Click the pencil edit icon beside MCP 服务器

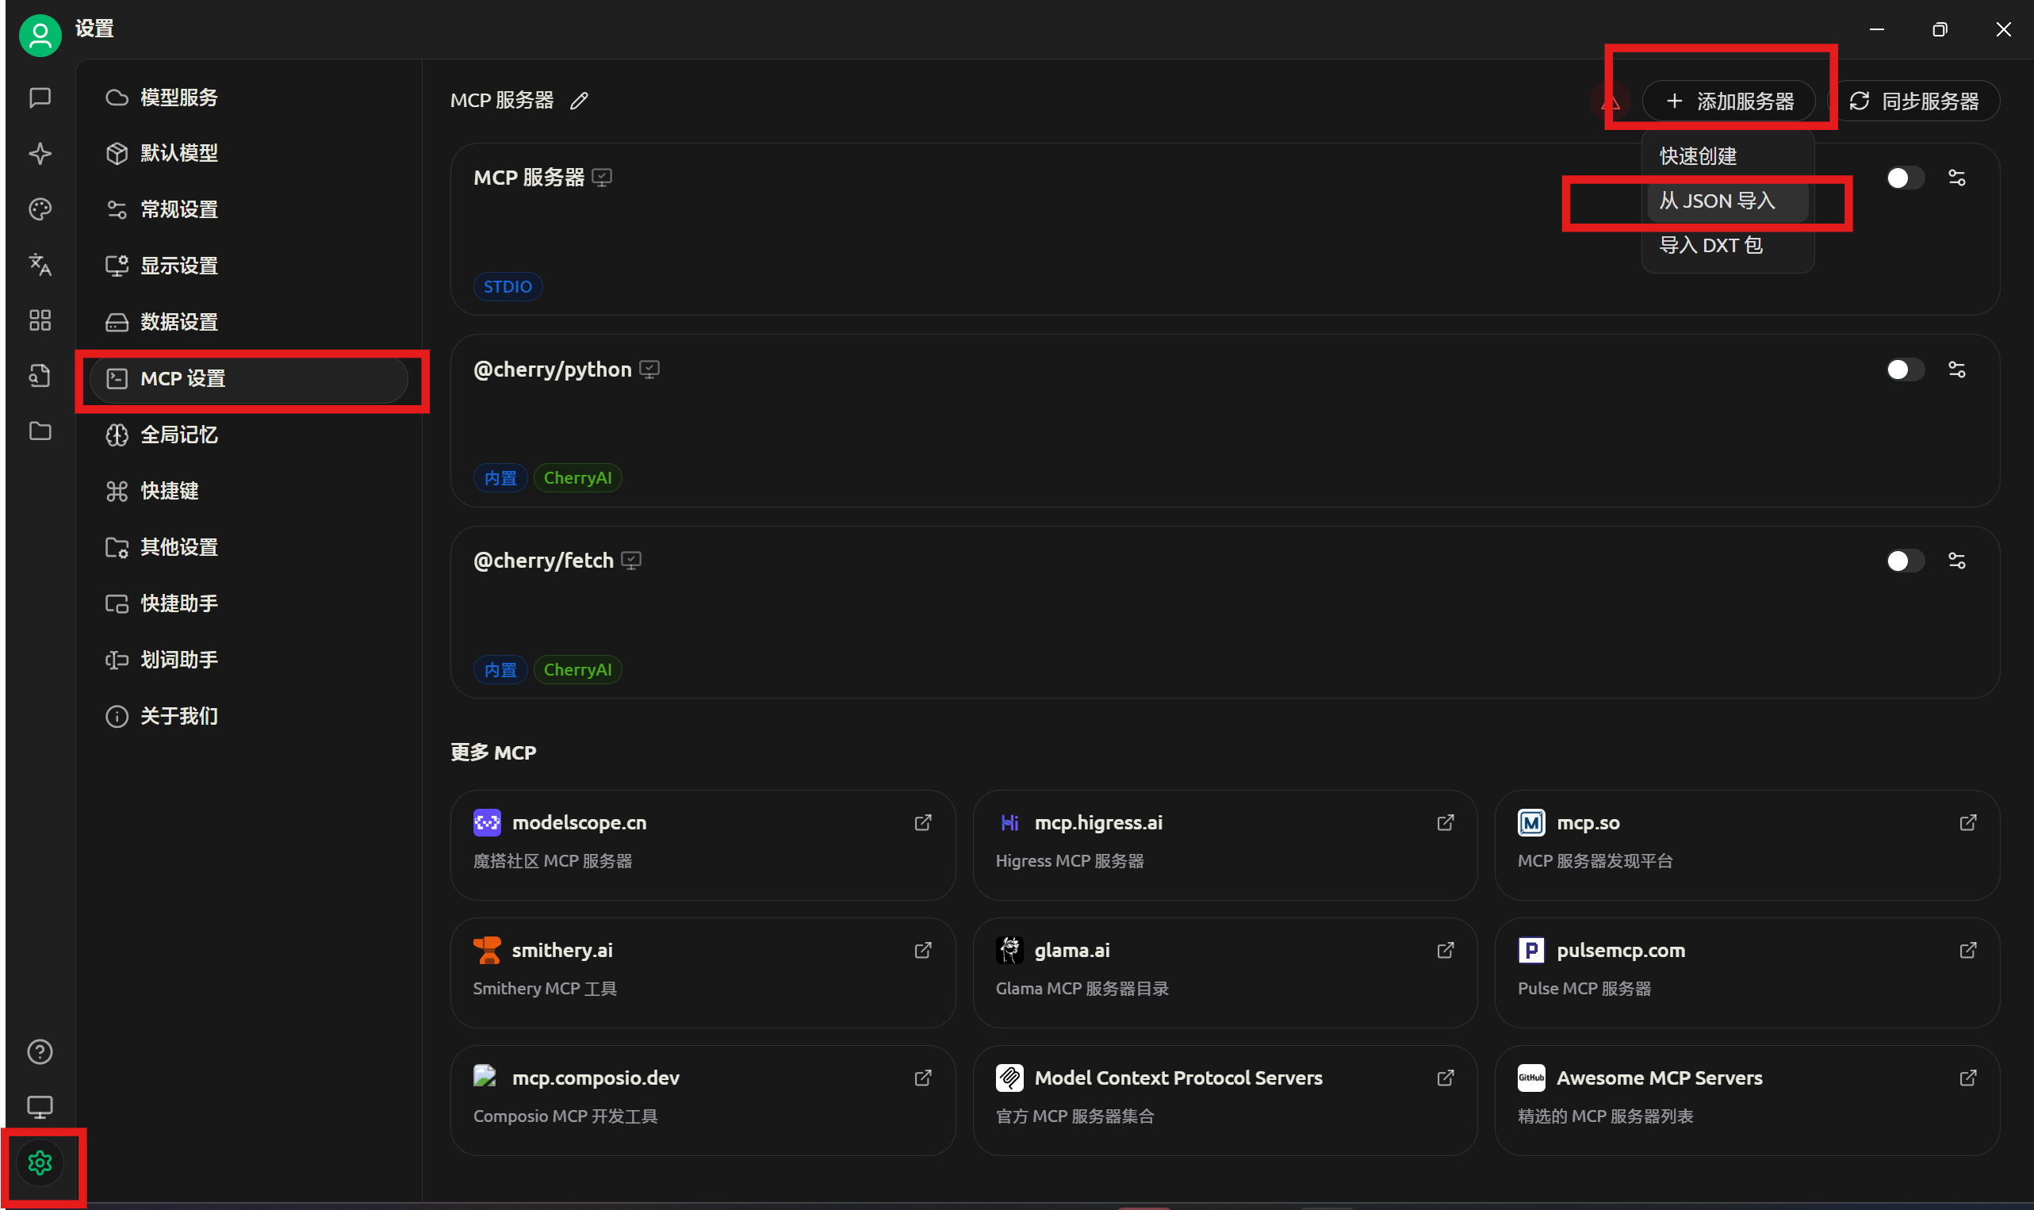point(579,101)
